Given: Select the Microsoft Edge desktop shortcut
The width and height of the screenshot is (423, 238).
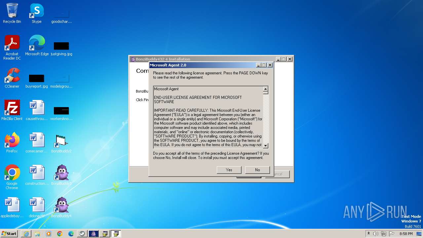Looking at the screenshot, I should tap(37, 46).
